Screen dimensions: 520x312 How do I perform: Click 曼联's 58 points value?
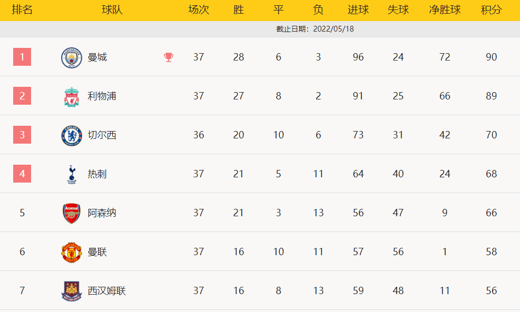coord(491,251)
